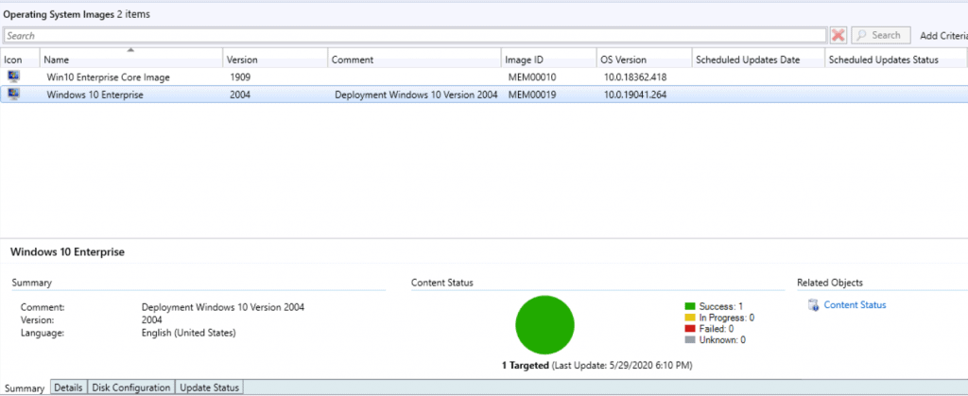The image size is (968, 396).
Task: Click the green content status pie chart
Action: [x=544, y=323]
